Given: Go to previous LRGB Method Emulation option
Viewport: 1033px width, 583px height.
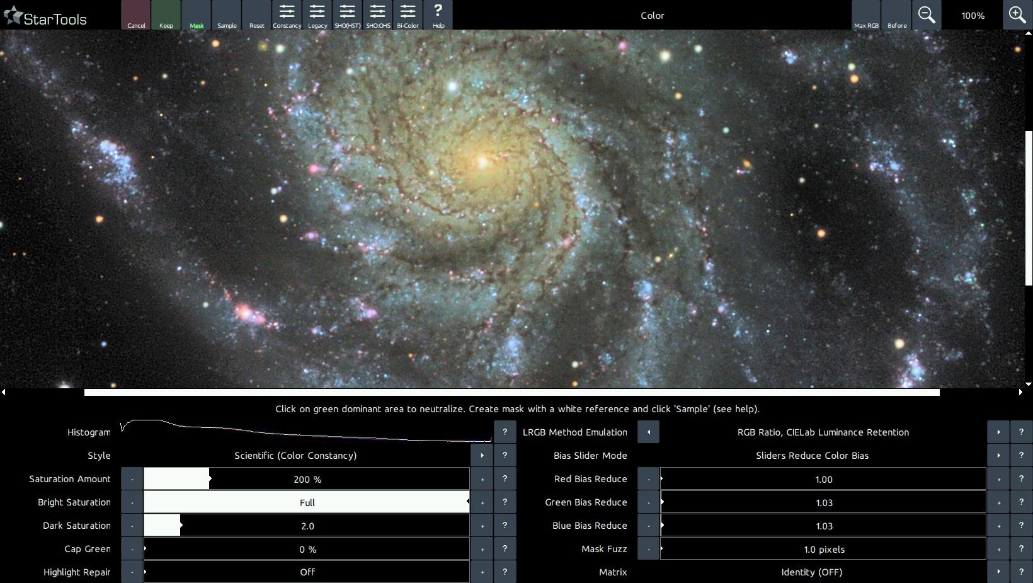Looking at the screenshot, I should tap(648, 432).
